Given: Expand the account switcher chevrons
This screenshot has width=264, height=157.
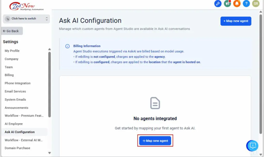Looking at the screenshot, I should 46,19.
